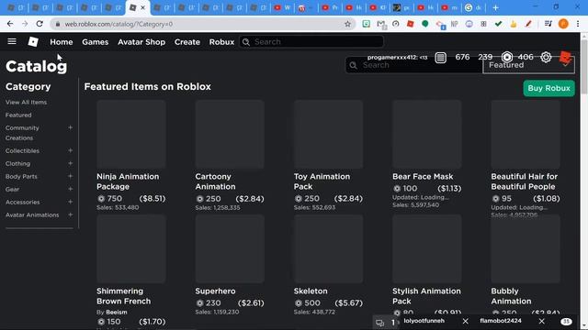Image resolution: width=588 pixels, height=330 pixels.
Task: Reload the page using refresh icon
Action: click(x=40, y=24)
